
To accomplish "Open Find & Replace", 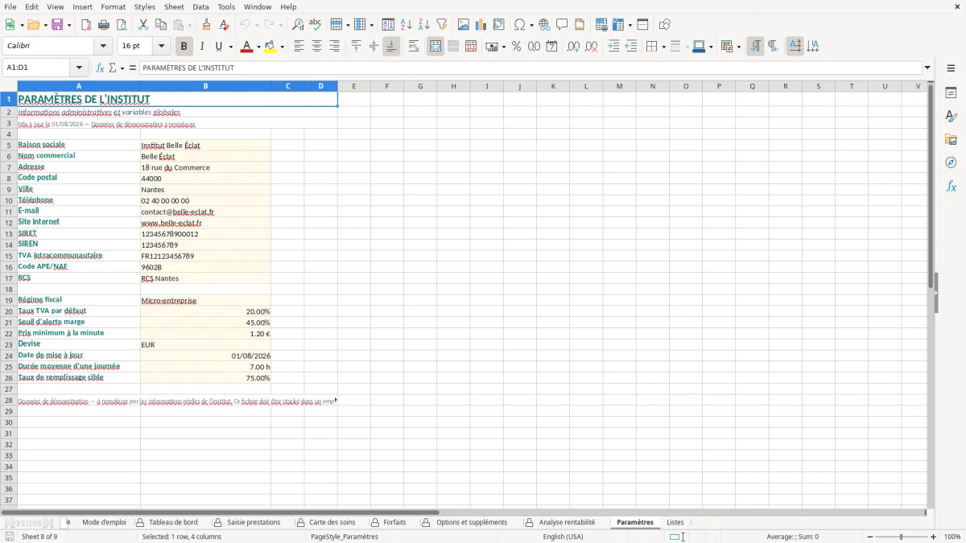I will [298, 25].
